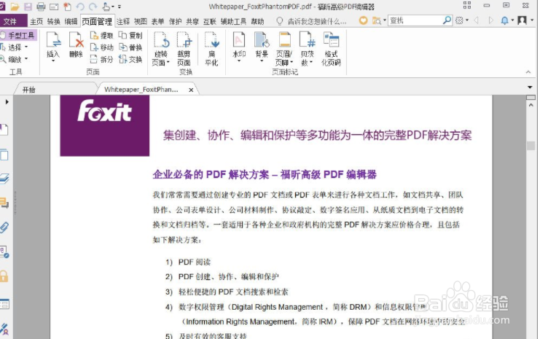Open the Page thumbnails panel in sidebar
This screenshot has height=339, width=540.
pos(4,155)
